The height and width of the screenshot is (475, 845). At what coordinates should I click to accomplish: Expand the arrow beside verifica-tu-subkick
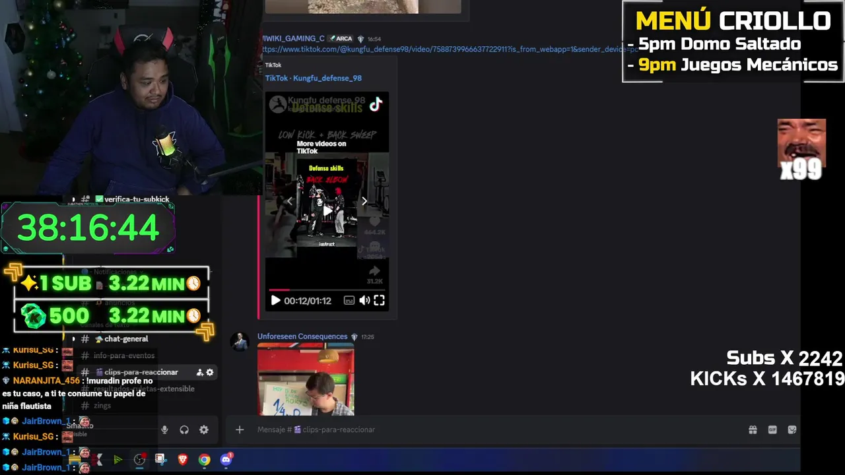(x=73, y=199)
